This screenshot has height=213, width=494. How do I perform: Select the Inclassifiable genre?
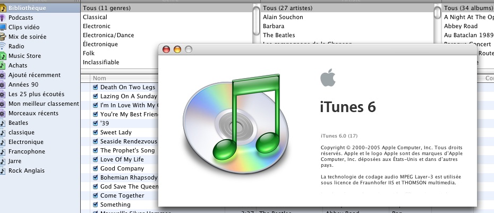(120, 62)
